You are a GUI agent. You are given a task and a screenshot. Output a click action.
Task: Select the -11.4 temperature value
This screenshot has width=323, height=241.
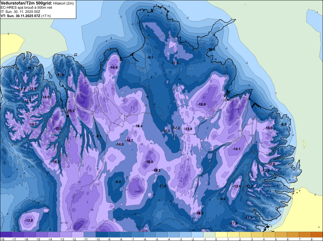[x=162, y=186]
